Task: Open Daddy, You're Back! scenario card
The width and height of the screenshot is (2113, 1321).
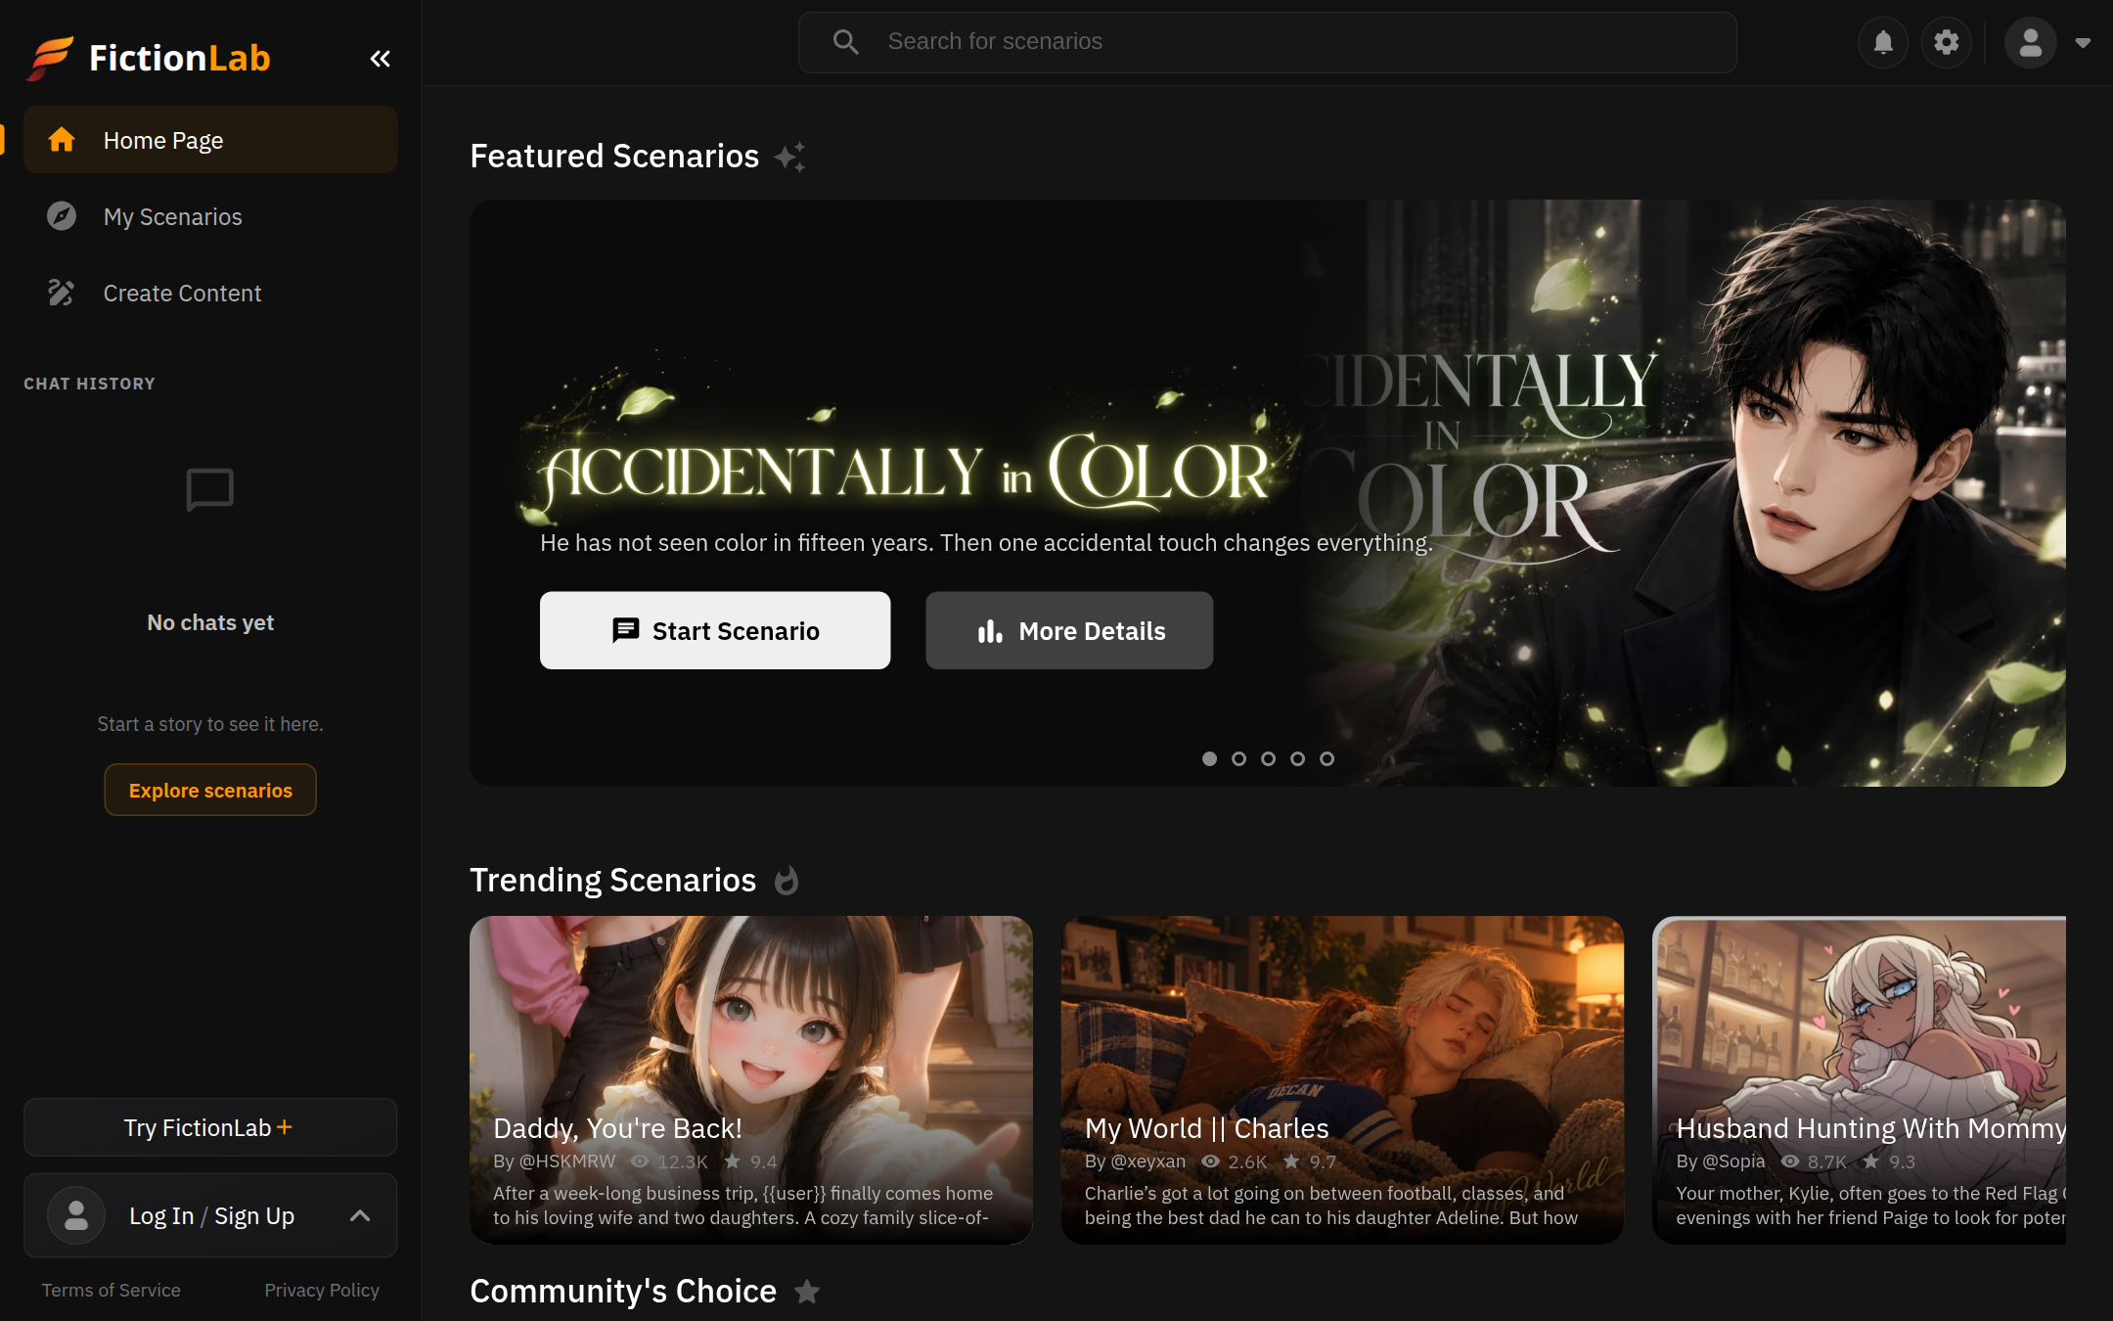Action: (750, 1079)
